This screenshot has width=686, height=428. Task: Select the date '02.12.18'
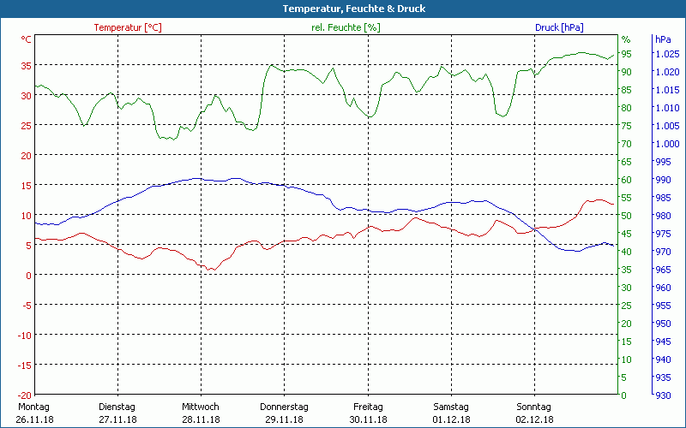coord(534,419)
